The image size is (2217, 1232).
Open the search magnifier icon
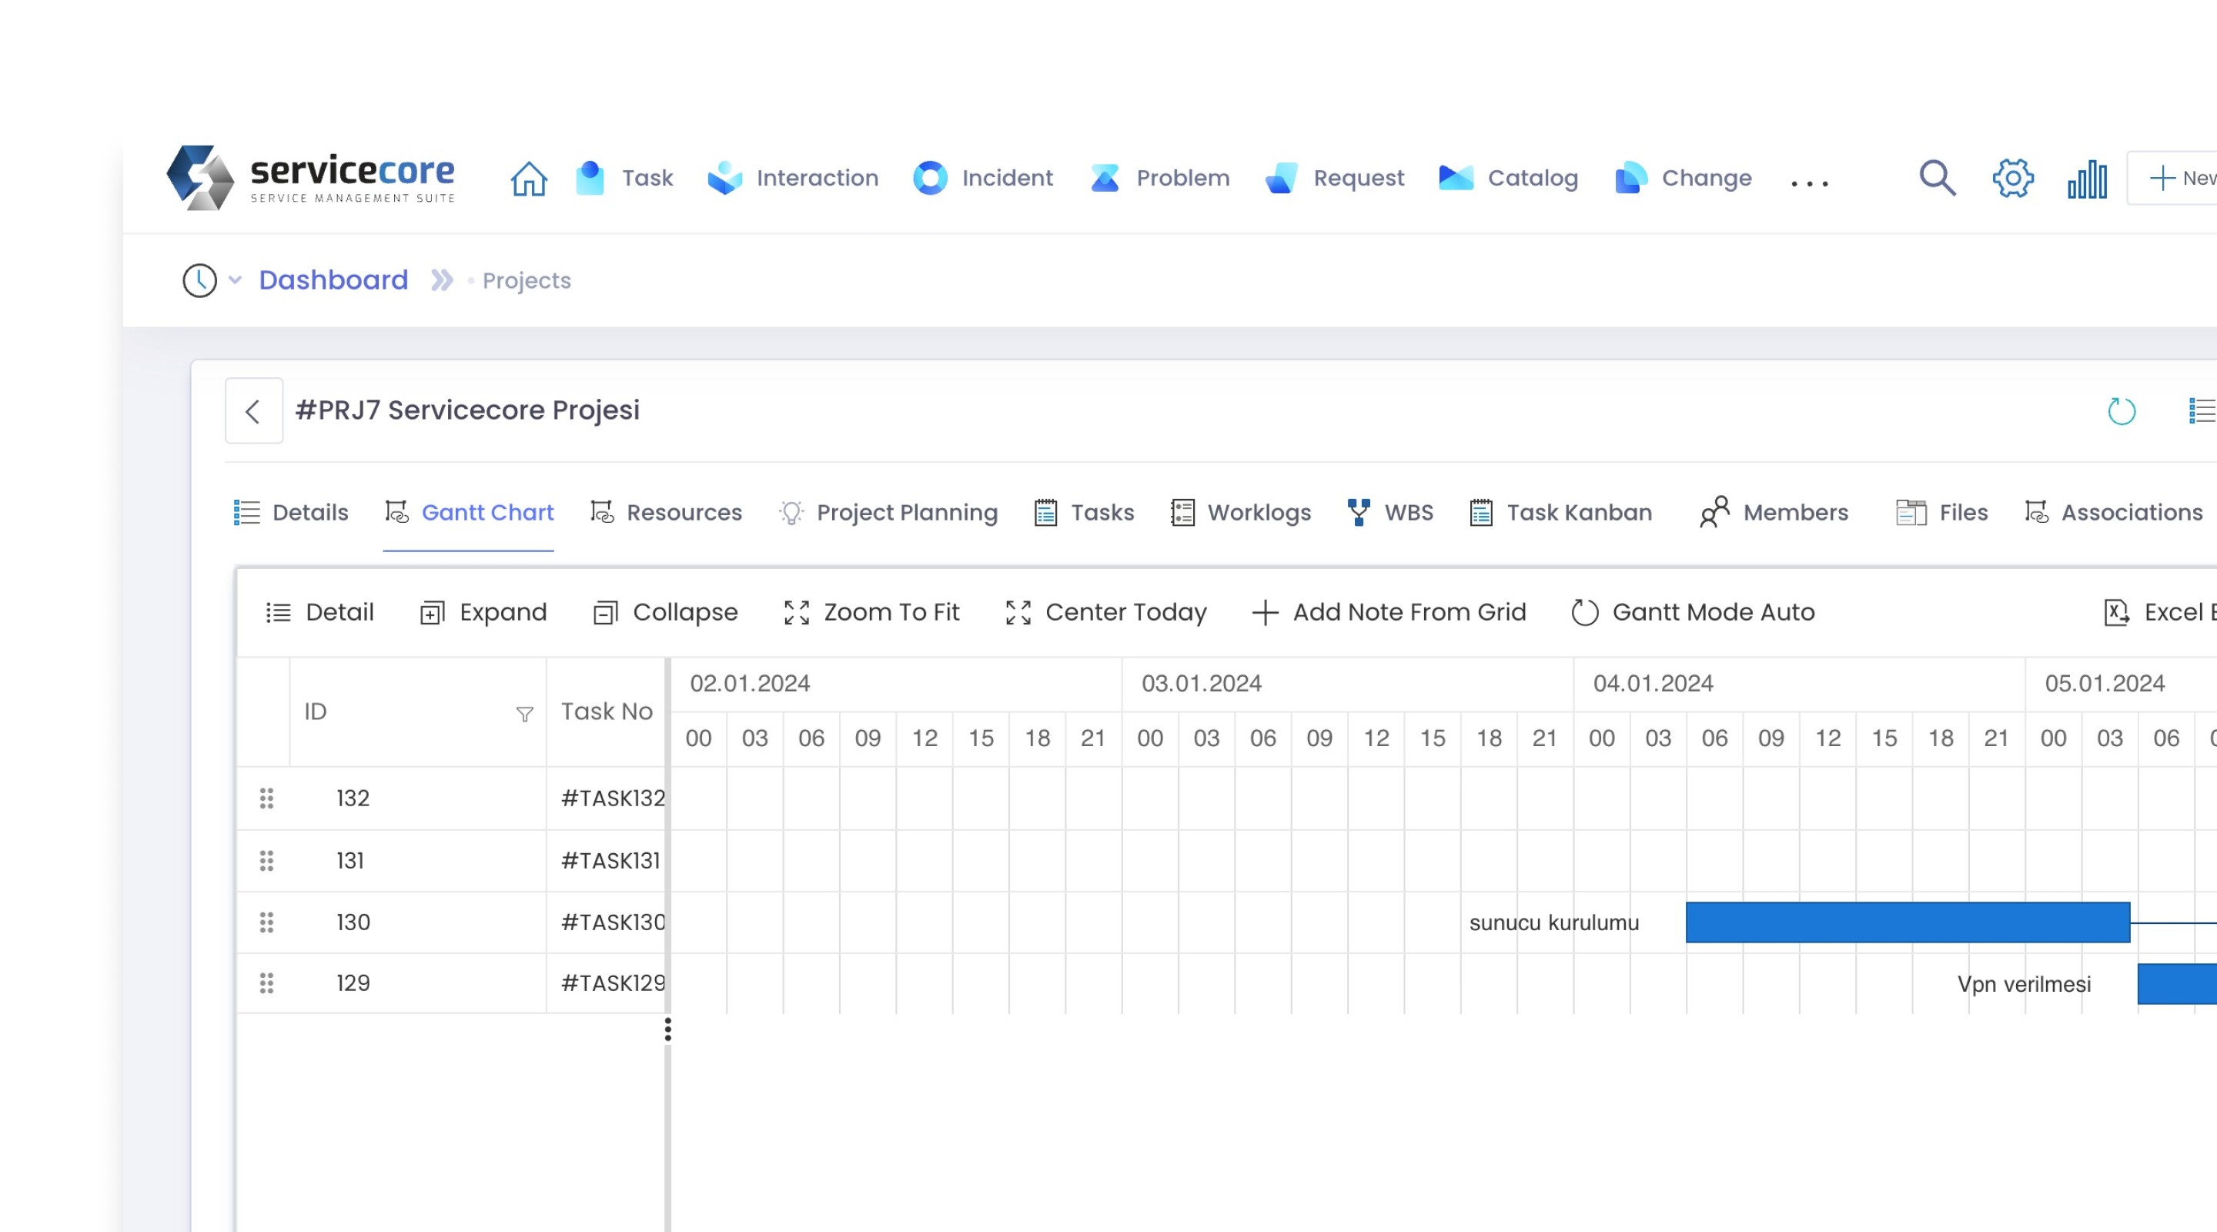coord(1937,178)
